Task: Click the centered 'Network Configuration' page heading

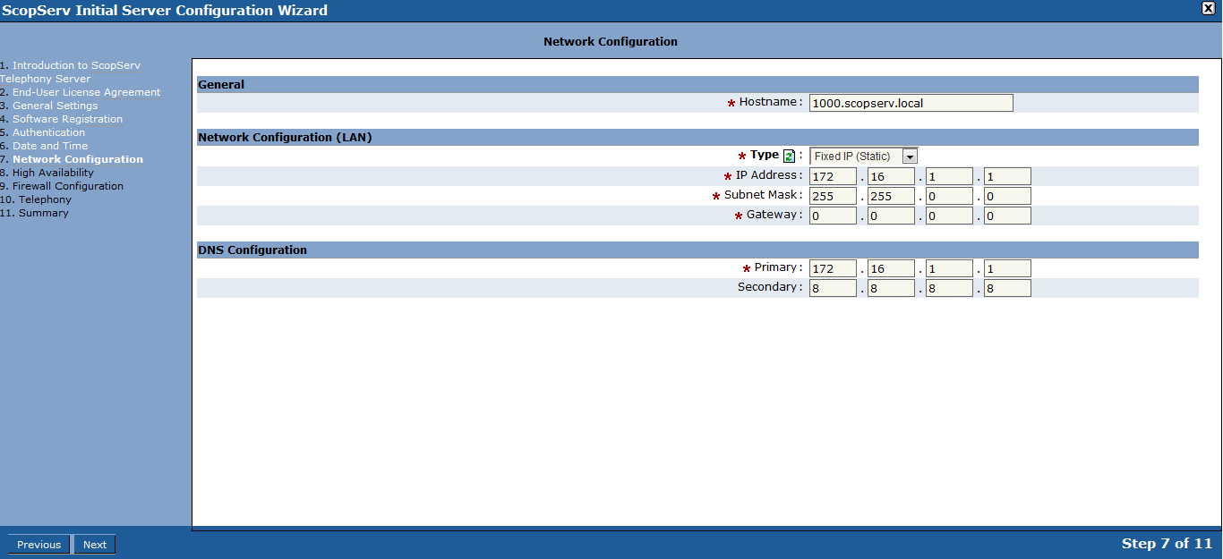Action: 611,42
